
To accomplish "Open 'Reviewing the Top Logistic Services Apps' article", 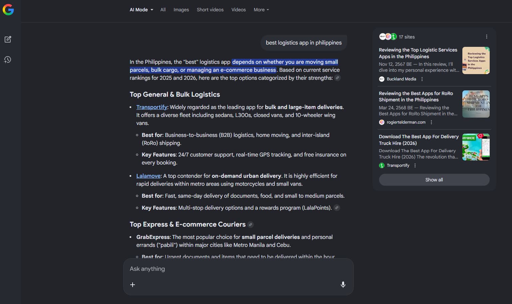I will click(418, 53).
